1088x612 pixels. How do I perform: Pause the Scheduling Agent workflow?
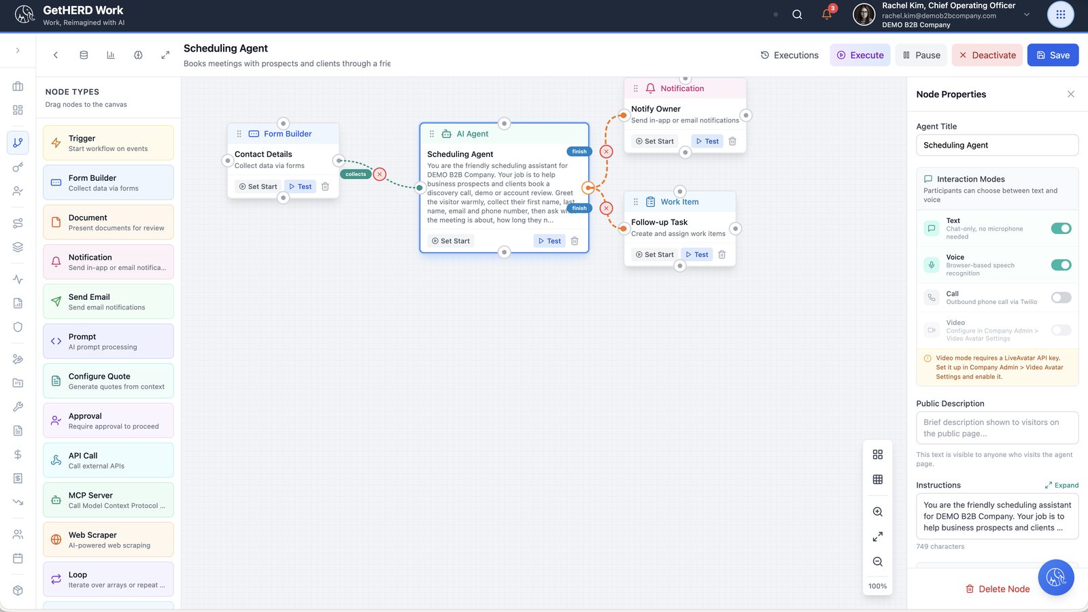(x=921, y=55)
